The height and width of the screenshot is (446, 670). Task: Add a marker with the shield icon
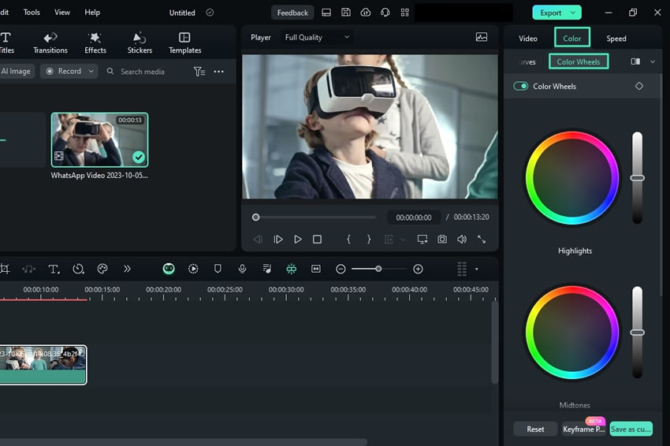click(x=218, y=269)
